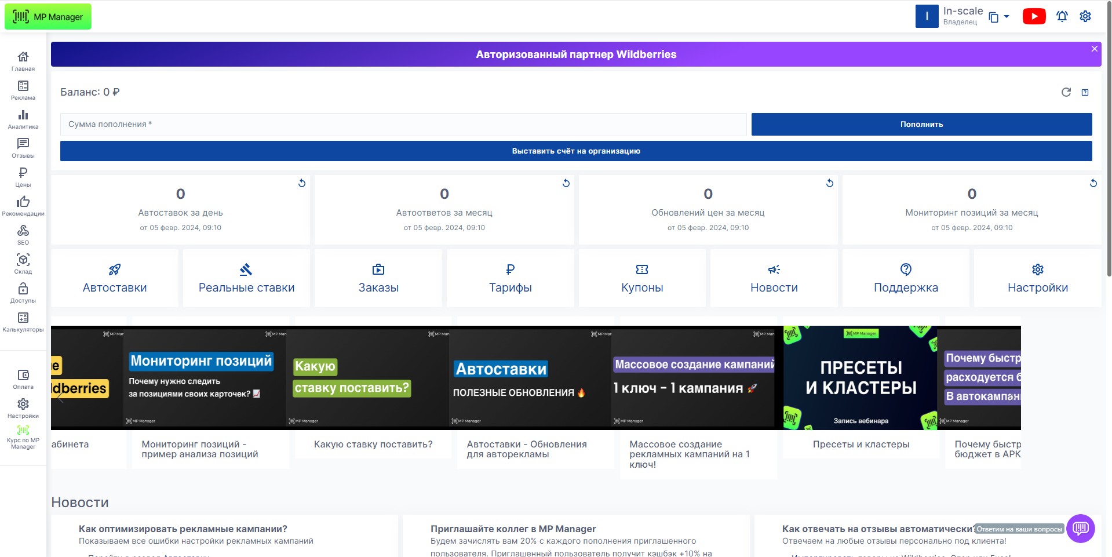Go to Отзывы in sidebar
This screenshot has height=557, width=1112.
click(23, 148)
